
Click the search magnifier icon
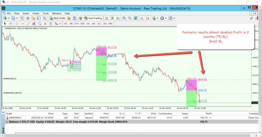[x=252, y=18]
